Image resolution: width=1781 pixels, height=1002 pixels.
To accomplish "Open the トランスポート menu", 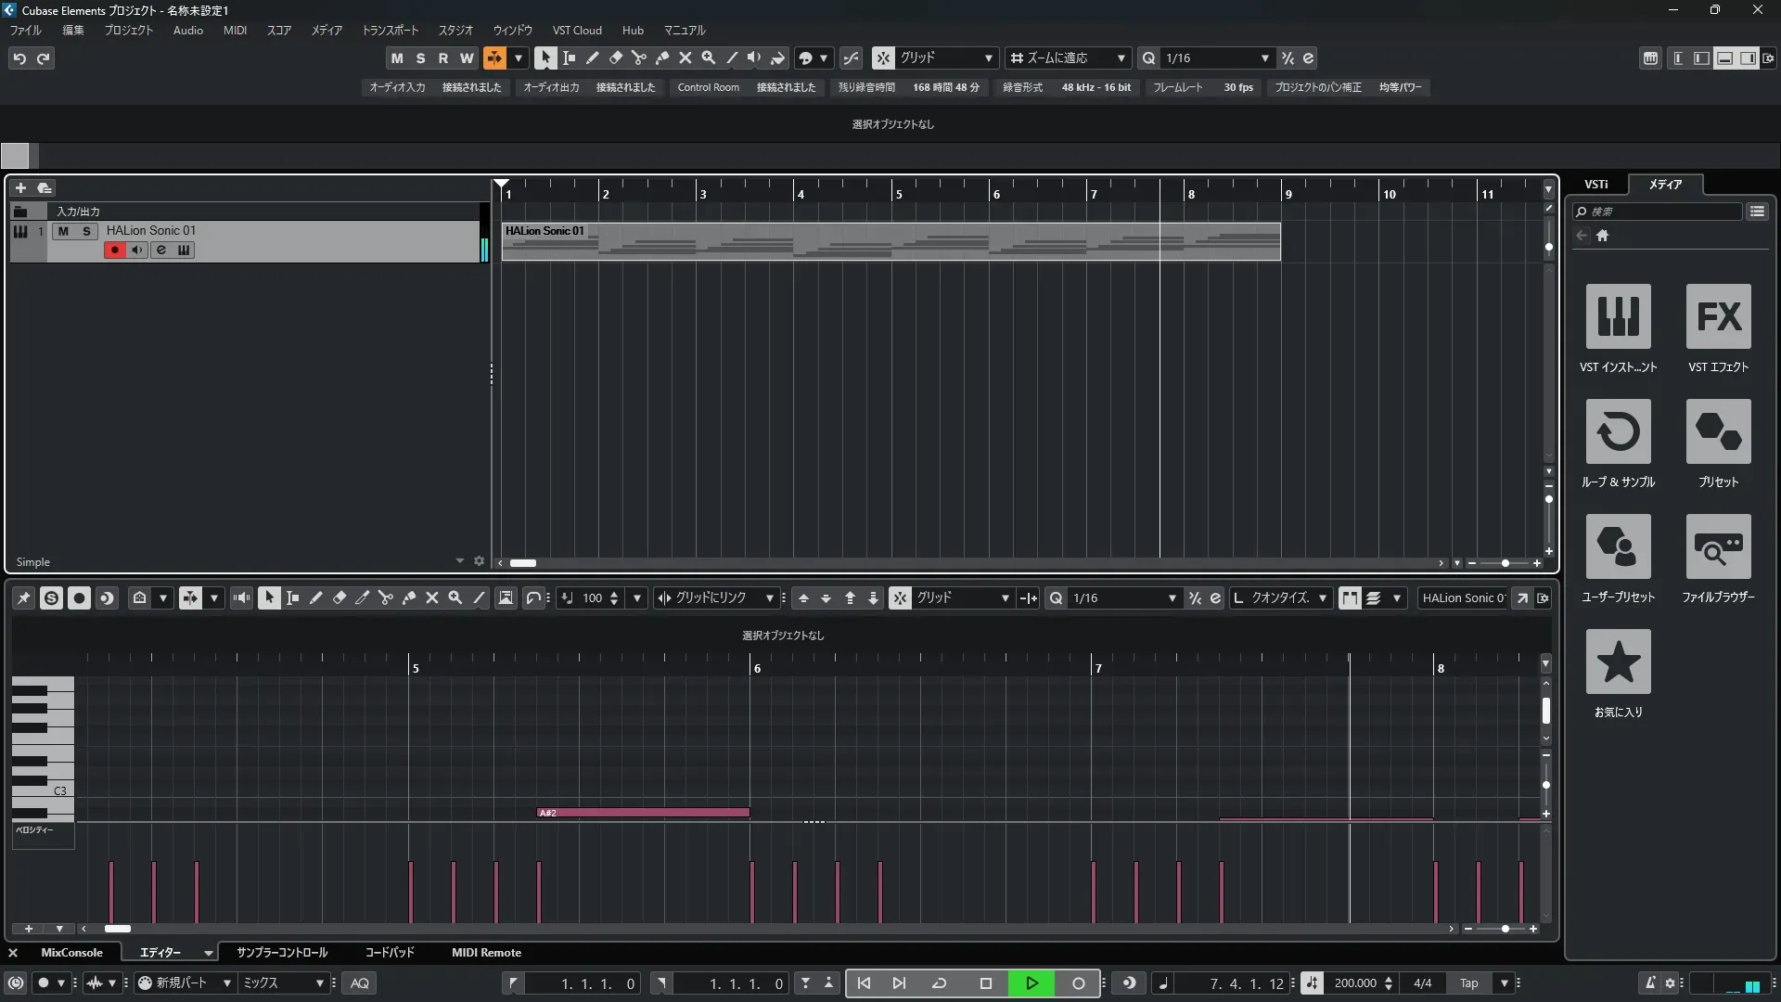I will 390,31.
